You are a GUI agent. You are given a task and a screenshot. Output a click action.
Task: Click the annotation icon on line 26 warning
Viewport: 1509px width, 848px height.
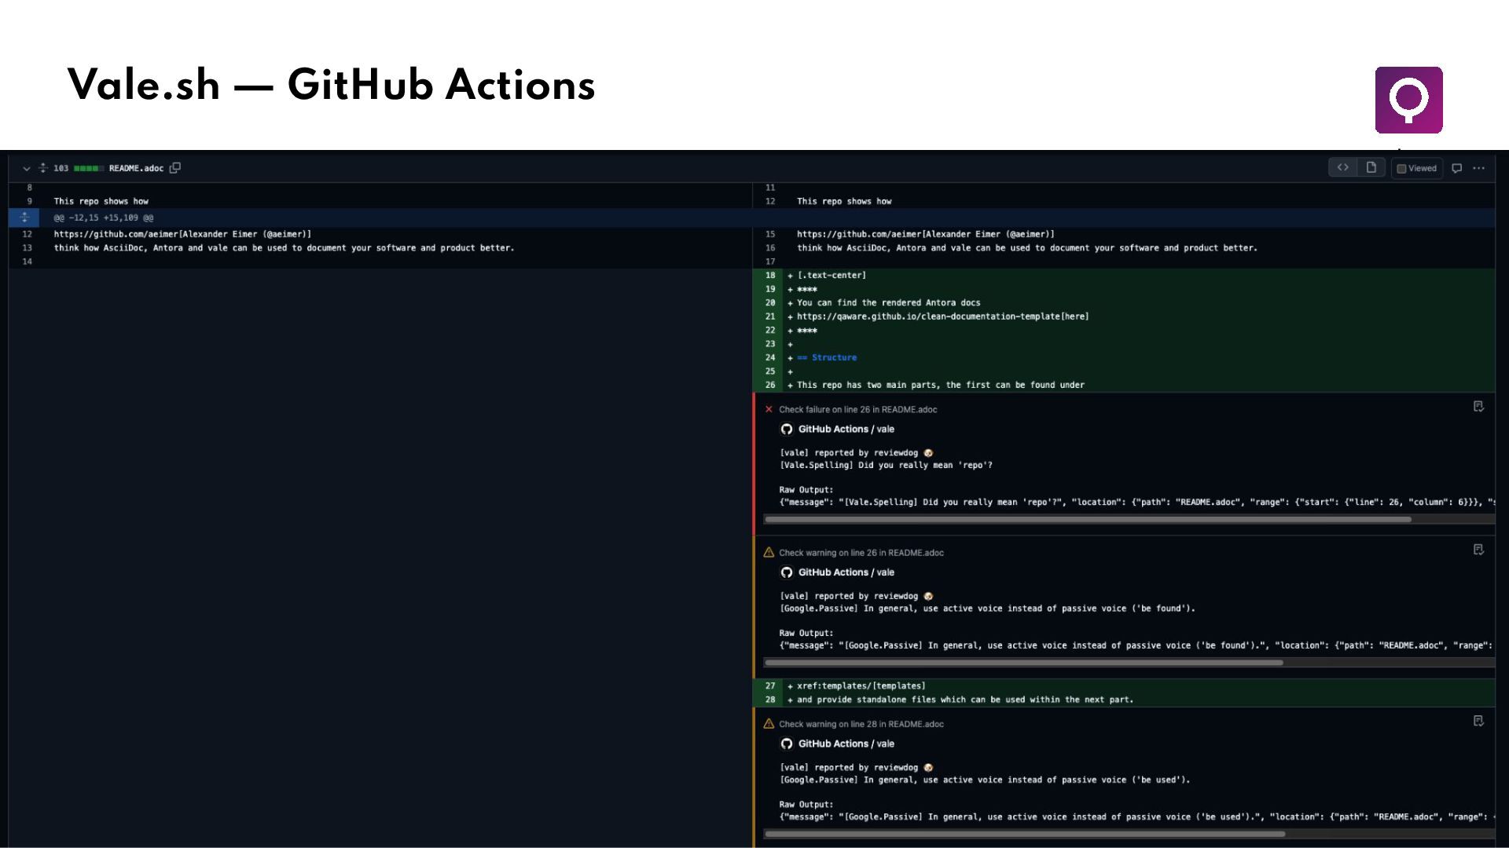1478,550
